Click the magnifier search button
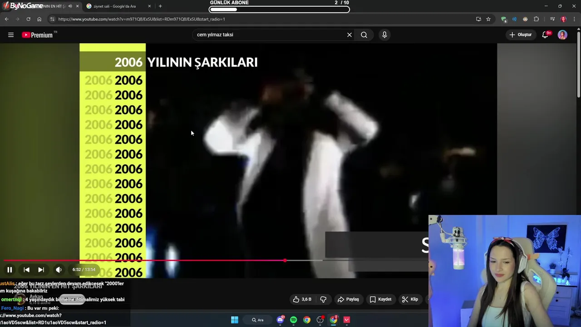581x327 pixels. 364,35
